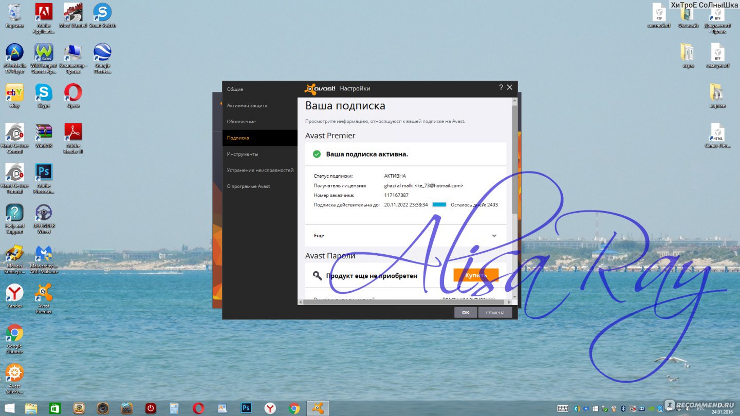Viewport: 740px width, 416px height.
Task: Open Windows Store from the taskbar
Action: (x=55, y=408)
